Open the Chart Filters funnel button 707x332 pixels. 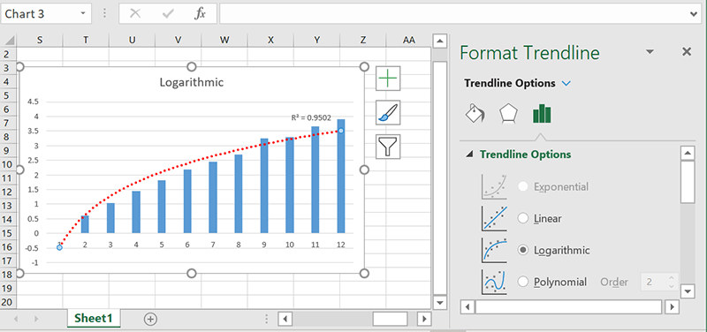(x=388, y=147)
